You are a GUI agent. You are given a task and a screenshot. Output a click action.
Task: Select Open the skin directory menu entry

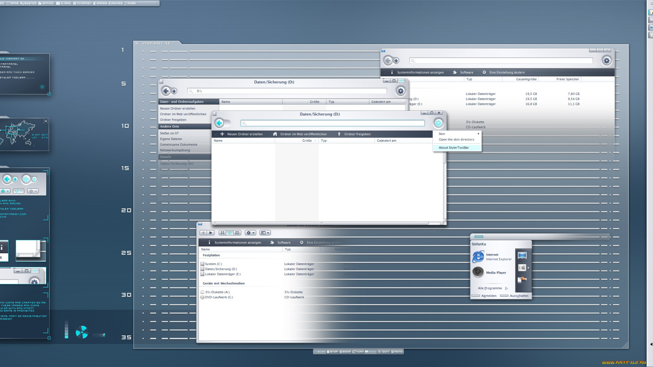click(x=456, y=140)
